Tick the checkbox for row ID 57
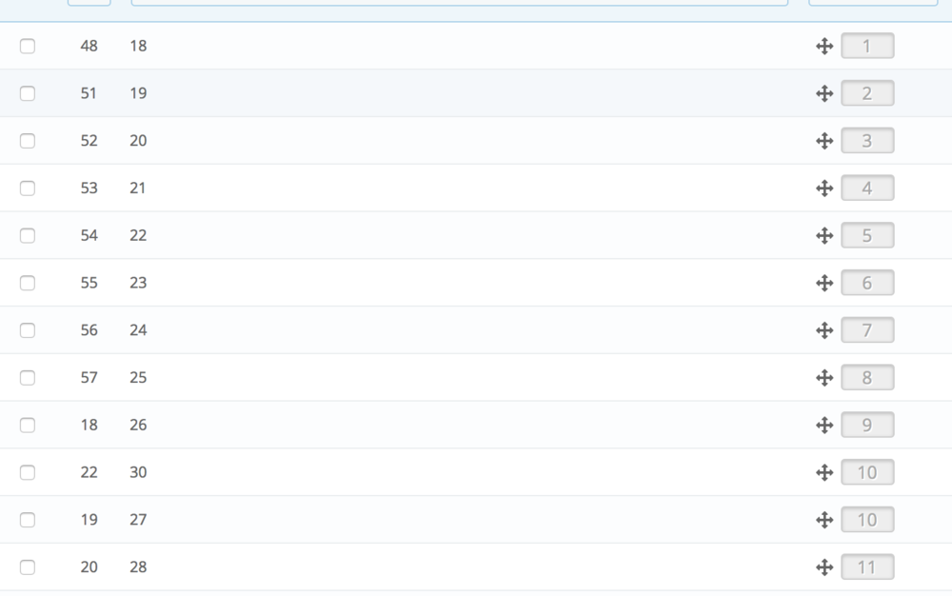Image resolution: width=952 pixels, height=596 pixels. (x=28, y=378)
